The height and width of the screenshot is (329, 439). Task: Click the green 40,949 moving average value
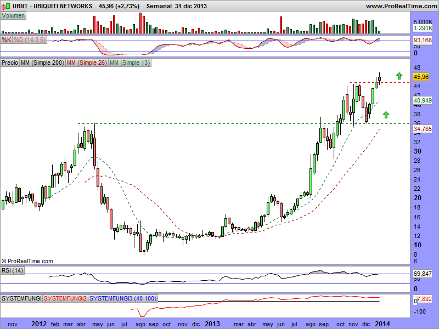(423, 100)
